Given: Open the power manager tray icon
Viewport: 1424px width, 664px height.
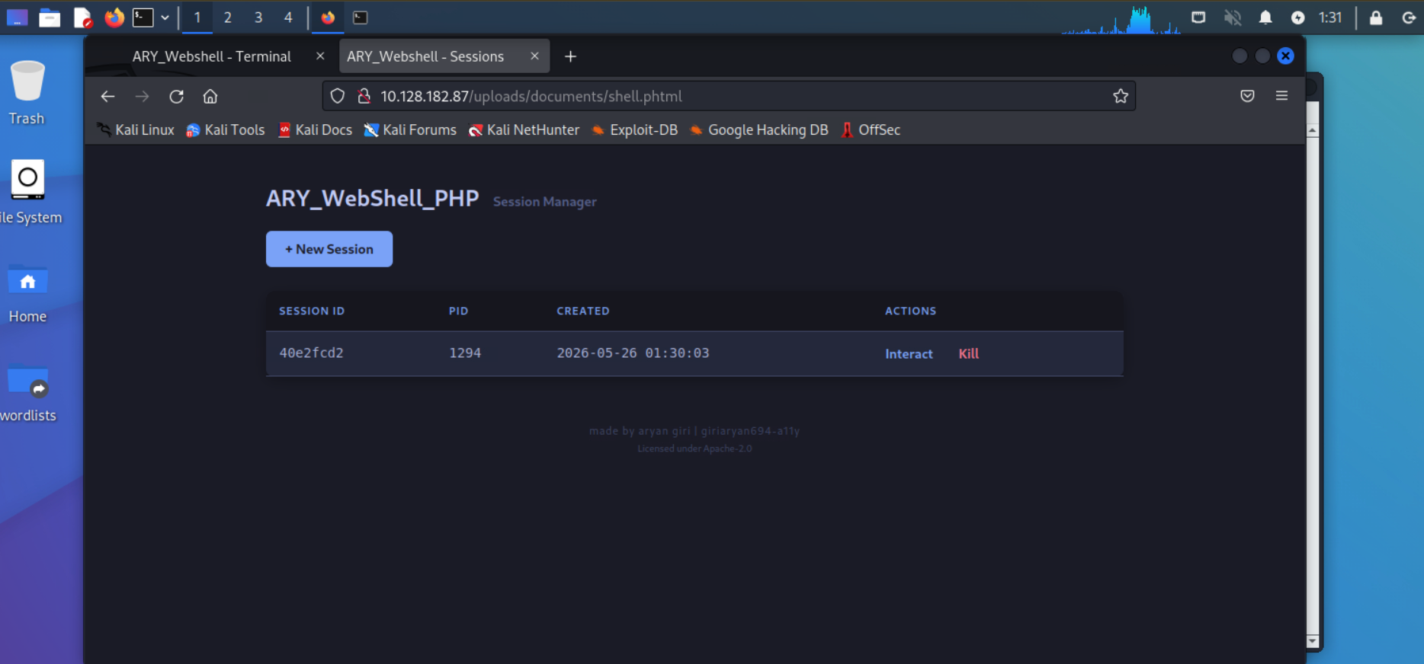Looking at the screenshot, I should click(x=1297, y=17).
